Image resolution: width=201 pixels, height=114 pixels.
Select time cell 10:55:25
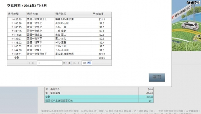[17, 19]
